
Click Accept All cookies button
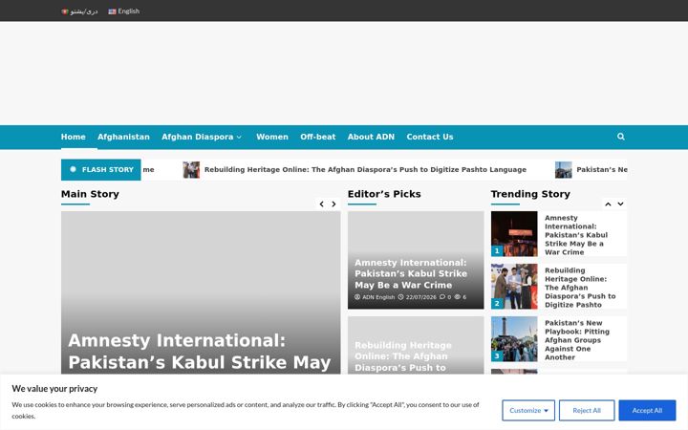point(647,410)
